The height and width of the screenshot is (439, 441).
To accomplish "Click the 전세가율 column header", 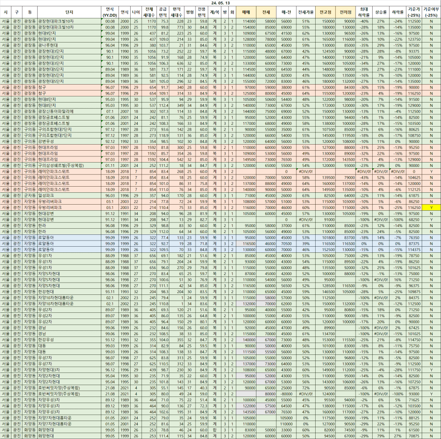I will point(306,12).
